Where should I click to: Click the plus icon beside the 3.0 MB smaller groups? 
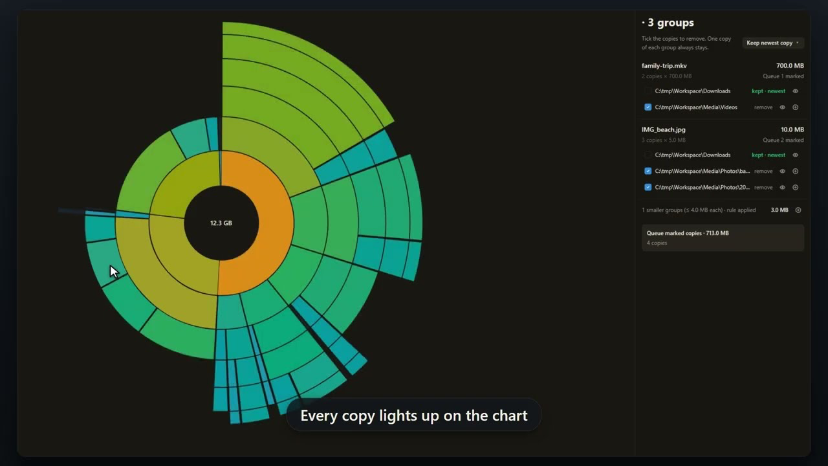(798, 210)
